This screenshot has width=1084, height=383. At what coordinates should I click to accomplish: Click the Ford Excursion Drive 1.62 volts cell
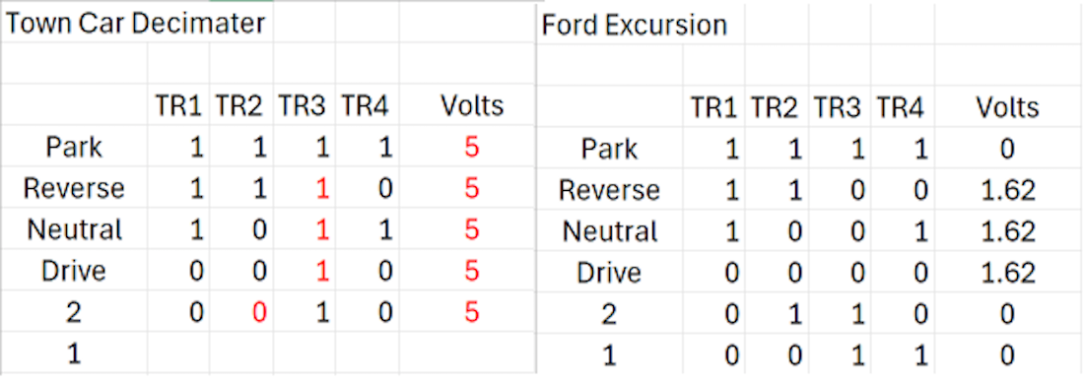point(1007,273)
